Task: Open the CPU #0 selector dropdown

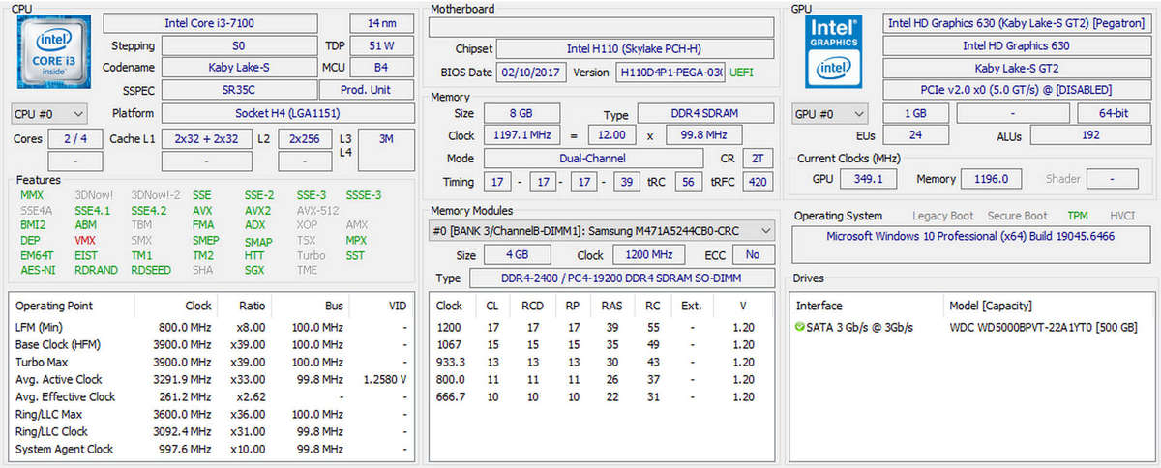Action: [x=48, y=113]
